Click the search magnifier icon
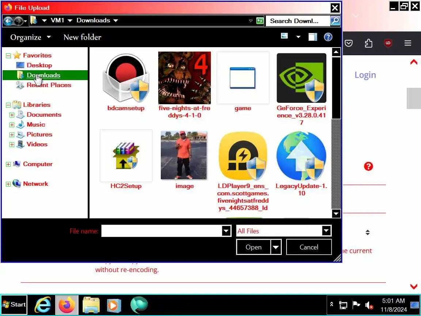 click(335, 21)
